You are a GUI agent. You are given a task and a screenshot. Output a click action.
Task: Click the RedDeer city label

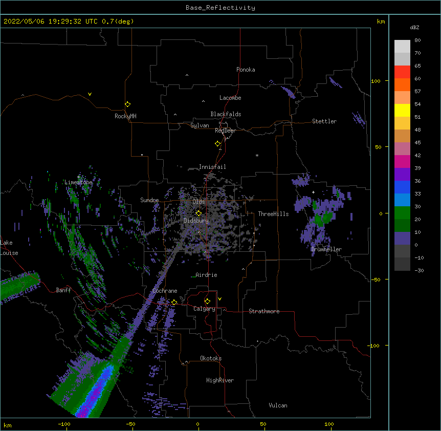click(x=225, y=131)
